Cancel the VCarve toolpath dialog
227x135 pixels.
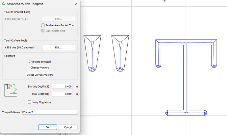[x=68, y=127]
